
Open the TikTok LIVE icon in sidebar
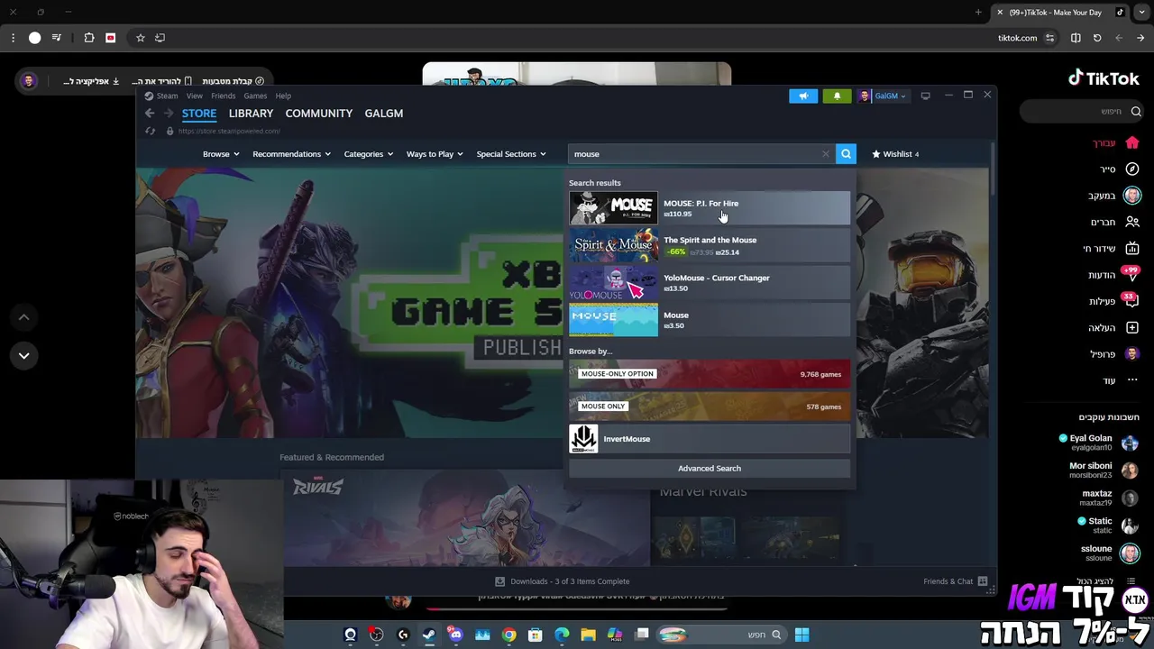point(1132,248)
